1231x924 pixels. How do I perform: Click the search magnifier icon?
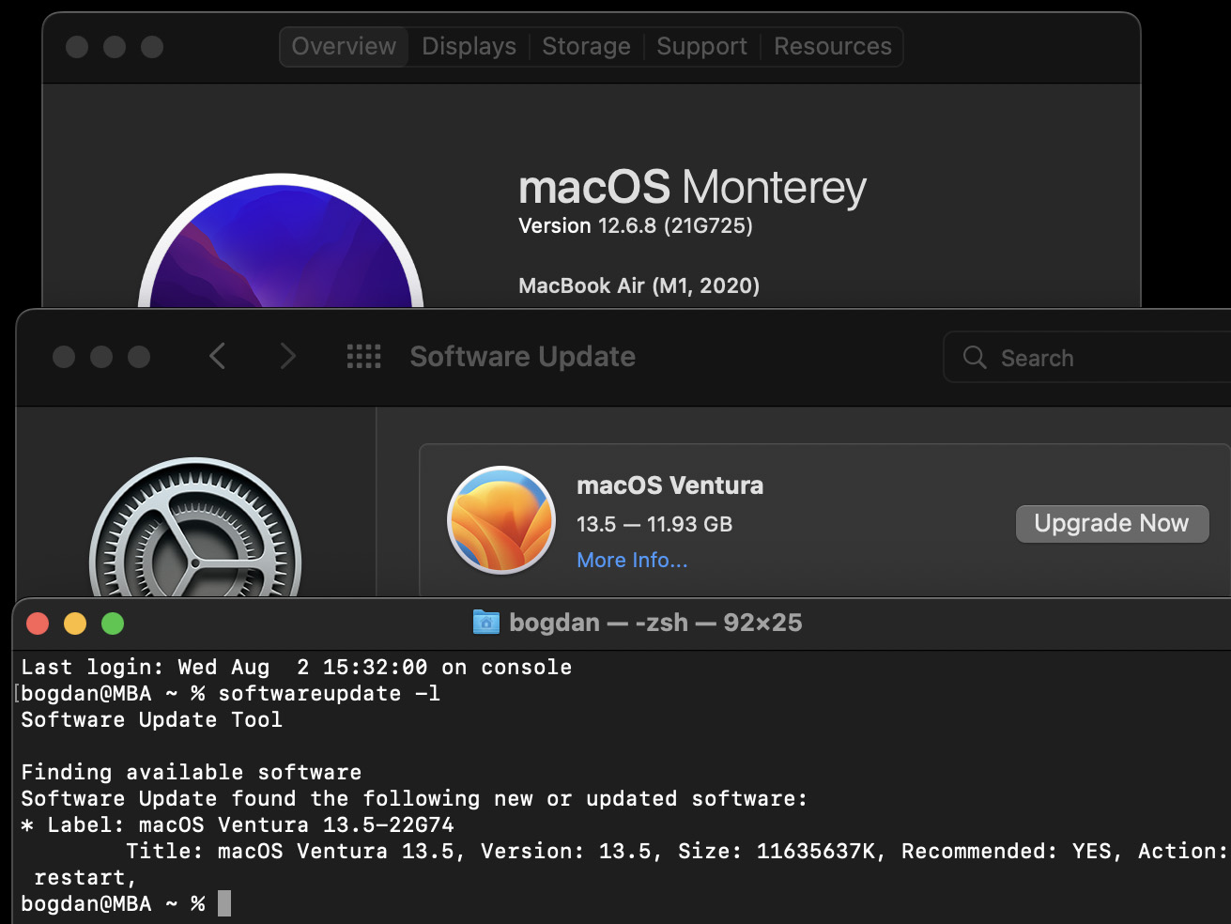pyautogui.click(x=975, y=358)
